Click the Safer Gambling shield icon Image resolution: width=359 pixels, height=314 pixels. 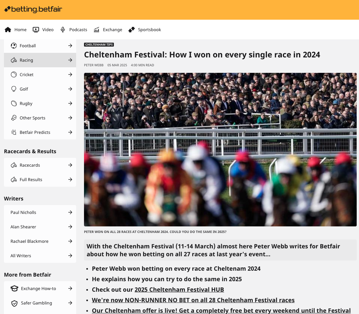click(x=14, y=303)
